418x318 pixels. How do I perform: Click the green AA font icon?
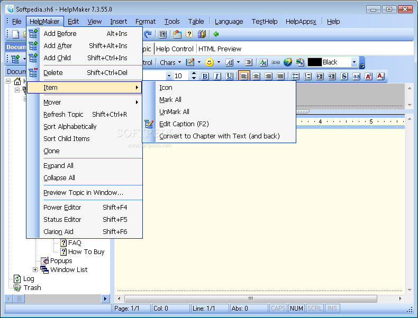point(263,62)
